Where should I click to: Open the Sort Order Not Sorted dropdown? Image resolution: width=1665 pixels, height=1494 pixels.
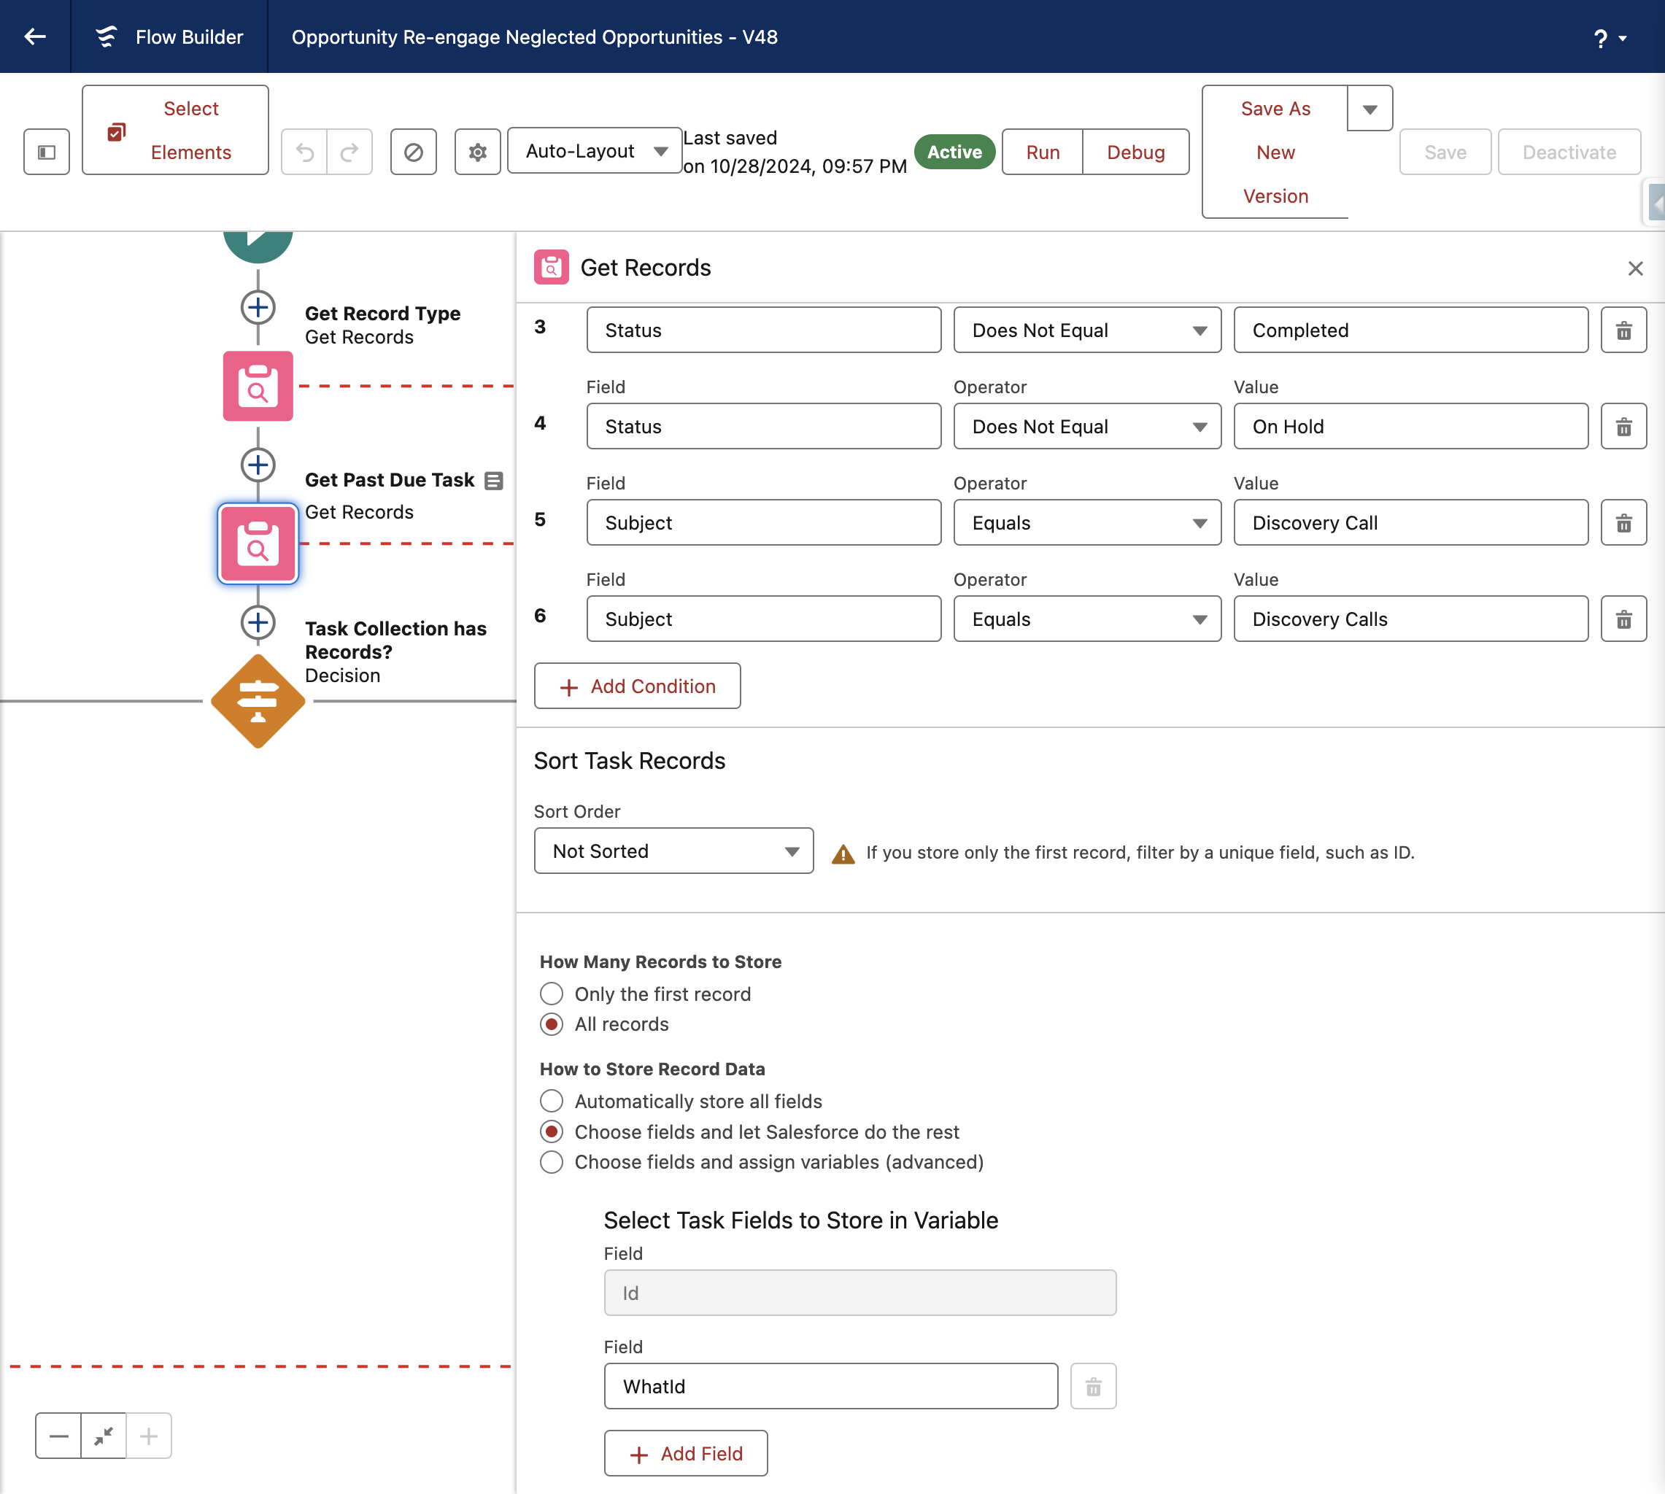pyautogui.click(x=673, y=851)
